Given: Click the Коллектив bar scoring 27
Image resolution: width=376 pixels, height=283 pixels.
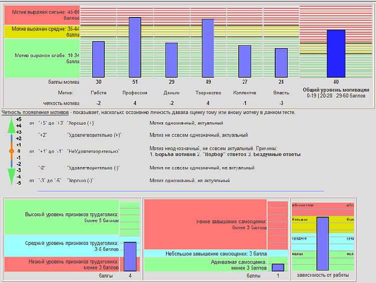Looking at the screenshot, I should pyautogui.click(x=245, y=61).
